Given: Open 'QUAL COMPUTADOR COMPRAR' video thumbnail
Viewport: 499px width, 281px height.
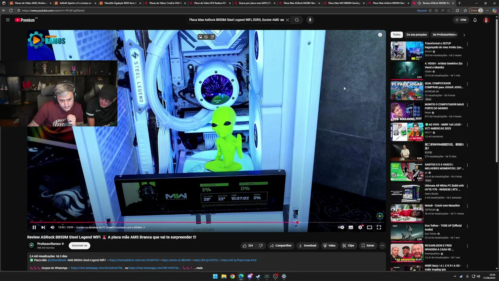Looking at the screenshot, I should 407,91.
